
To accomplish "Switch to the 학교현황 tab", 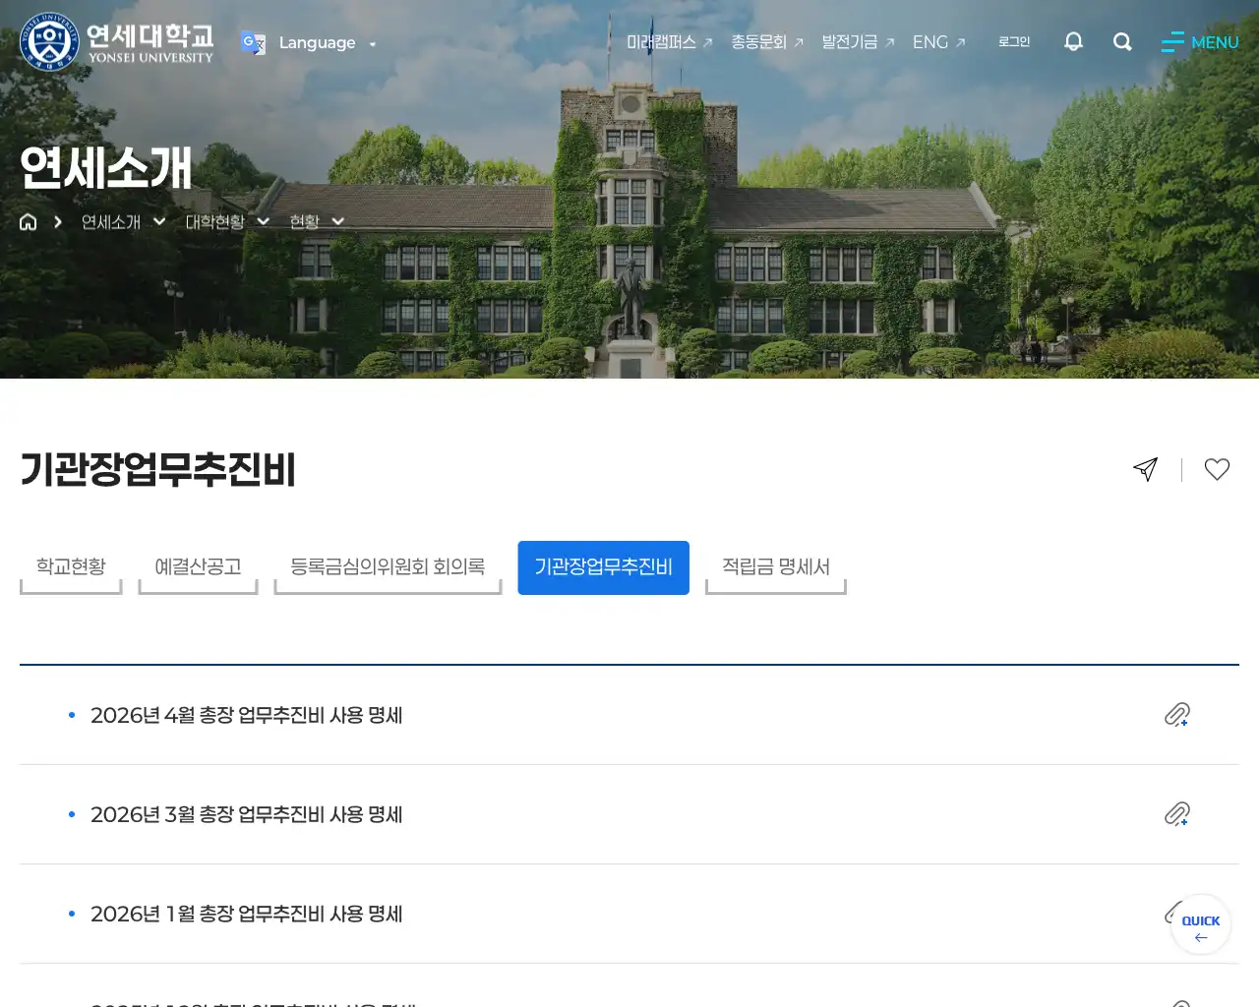I will coord(71,567).
